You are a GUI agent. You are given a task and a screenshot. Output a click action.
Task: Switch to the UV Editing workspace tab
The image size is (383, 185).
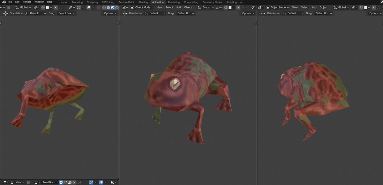[x=108, y=2]
